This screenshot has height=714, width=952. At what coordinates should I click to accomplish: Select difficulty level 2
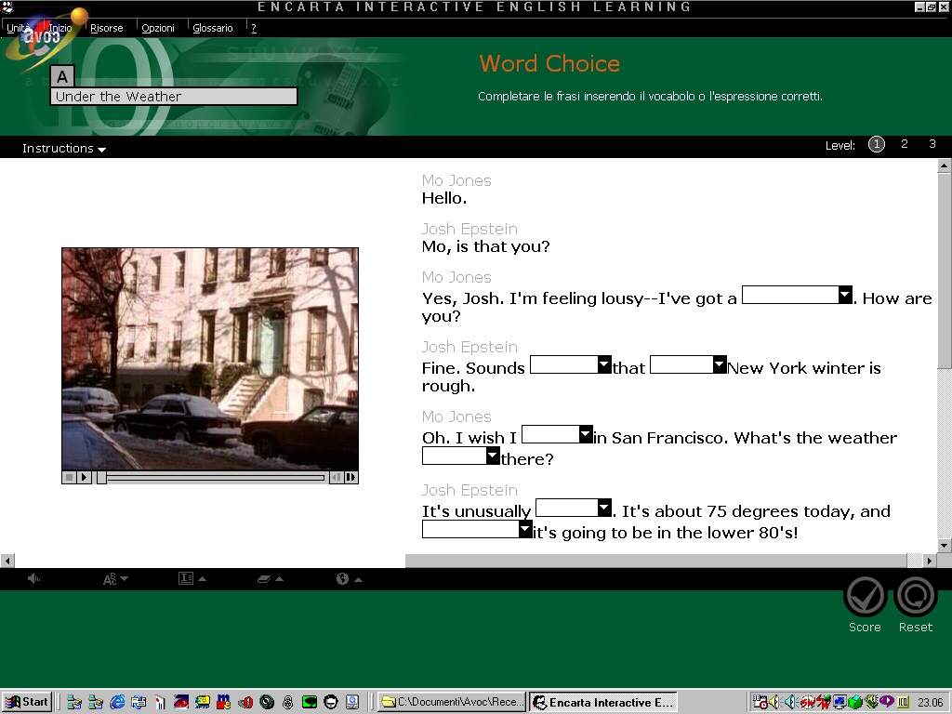904,144
